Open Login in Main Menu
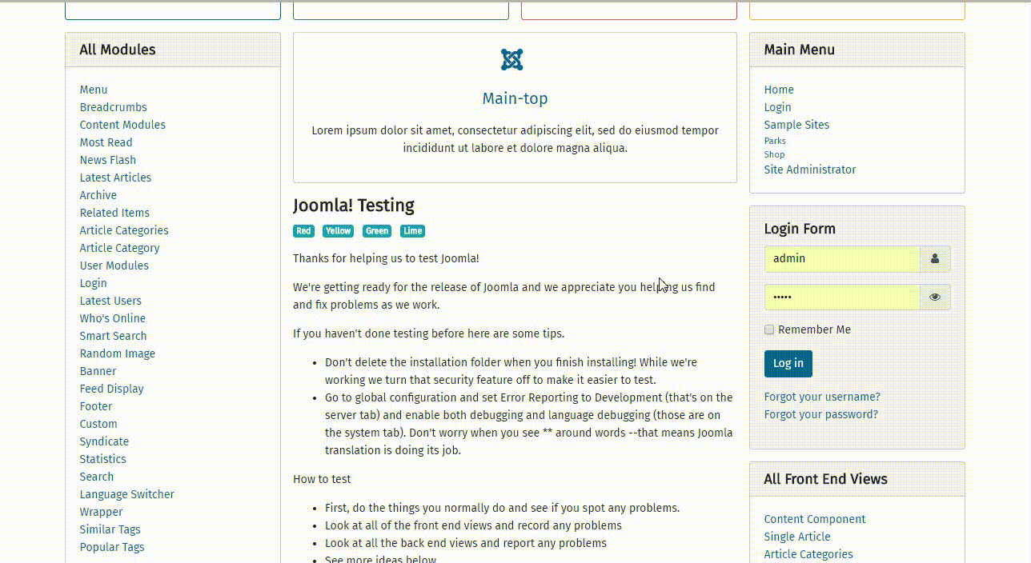 (x=777, y=107)
